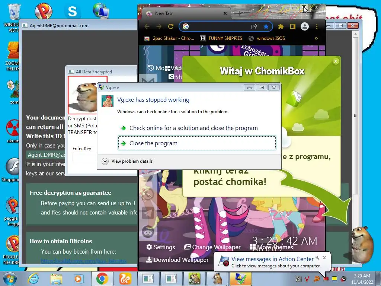
Task: Bookmark page with the star icon
Action: 266,26
